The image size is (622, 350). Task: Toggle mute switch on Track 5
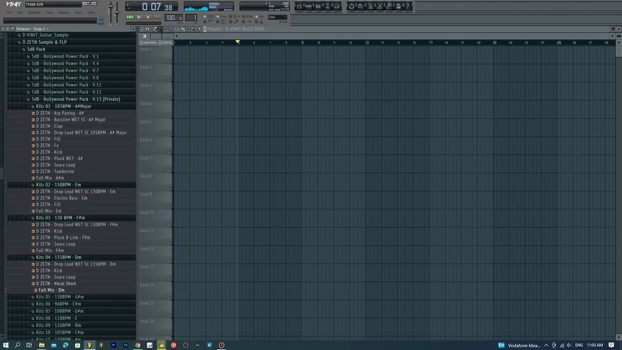(x=169, y=133)
